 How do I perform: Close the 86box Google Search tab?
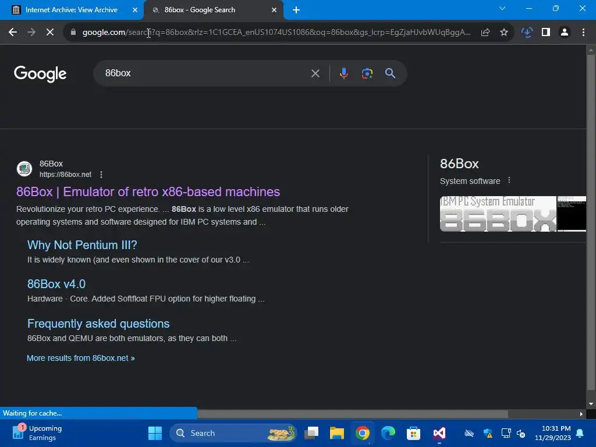[274, 10]
